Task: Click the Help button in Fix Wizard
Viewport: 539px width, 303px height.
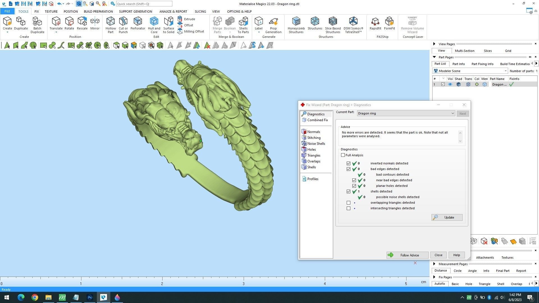Action: [x=456, y=255]
